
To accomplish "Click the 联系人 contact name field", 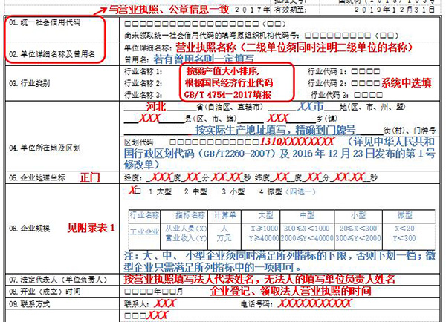I will point(165,303).
